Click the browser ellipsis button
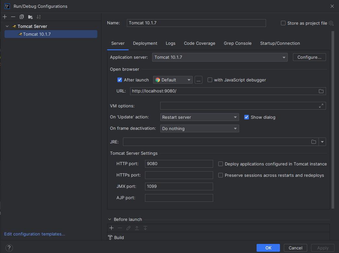 (x=199, y=80)
